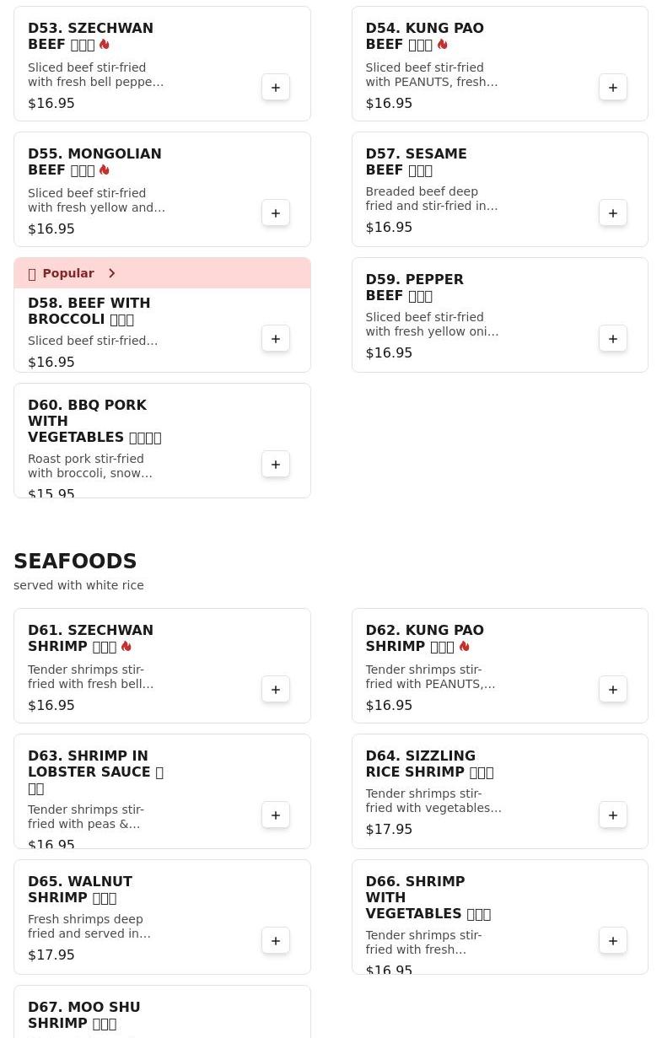Add D60 BBQ Pork with Vegetables
The height and width of the screenshot is (1038, 662).
(x=276, y=465)
